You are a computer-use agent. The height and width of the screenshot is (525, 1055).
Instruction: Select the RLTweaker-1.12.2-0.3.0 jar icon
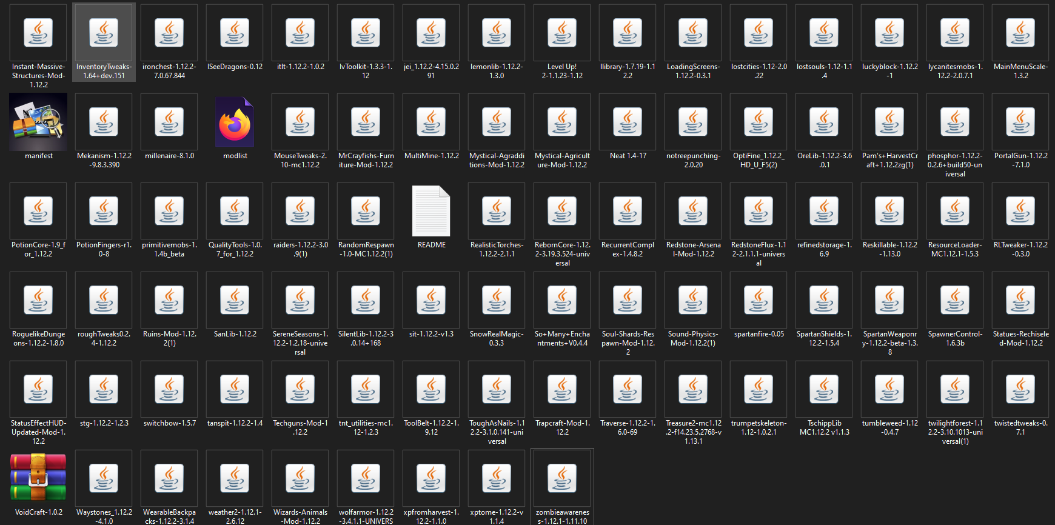1020,211
